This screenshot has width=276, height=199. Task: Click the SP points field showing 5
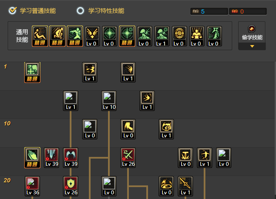point(209,11)
